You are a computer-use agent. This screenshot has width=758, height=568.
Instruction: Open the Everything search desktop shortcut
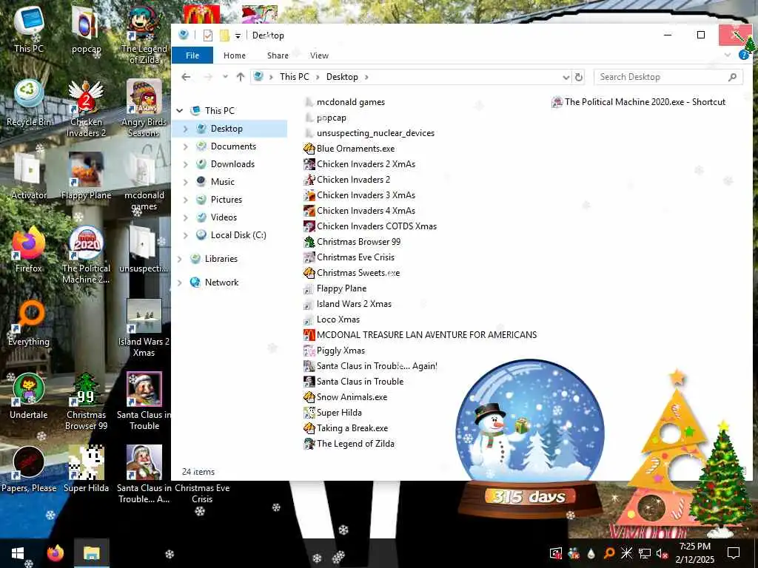pyautogui.click(x=29, y=324)
